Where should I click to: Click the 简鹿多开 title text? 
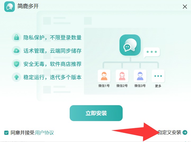[x=28, y=6]
